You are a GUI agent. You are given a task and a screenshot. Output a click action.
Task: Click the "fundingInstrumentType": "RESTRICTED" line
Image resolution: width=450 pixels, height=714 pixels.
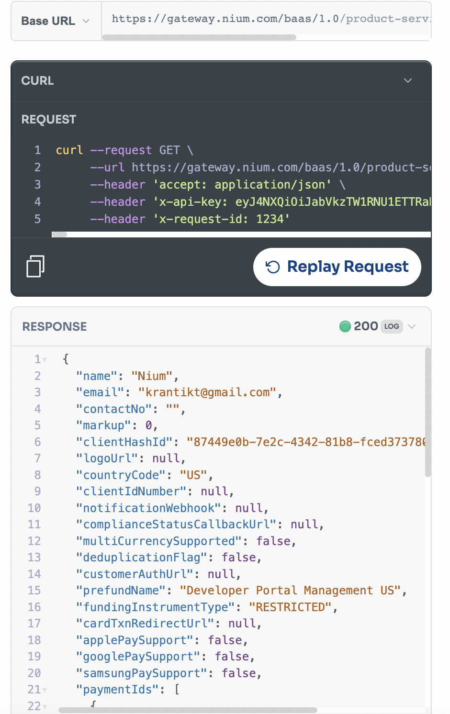207,607
